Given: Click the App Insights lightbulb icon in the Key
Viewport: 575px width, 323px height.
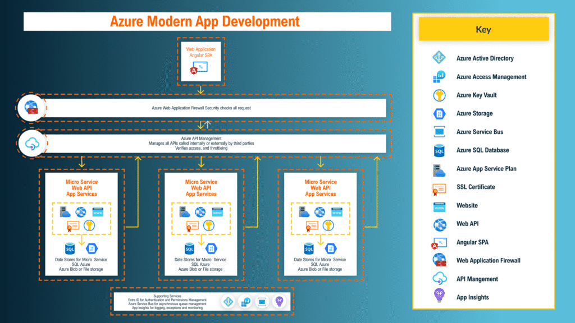Looking at the screenshot, I should coord(439,297).
